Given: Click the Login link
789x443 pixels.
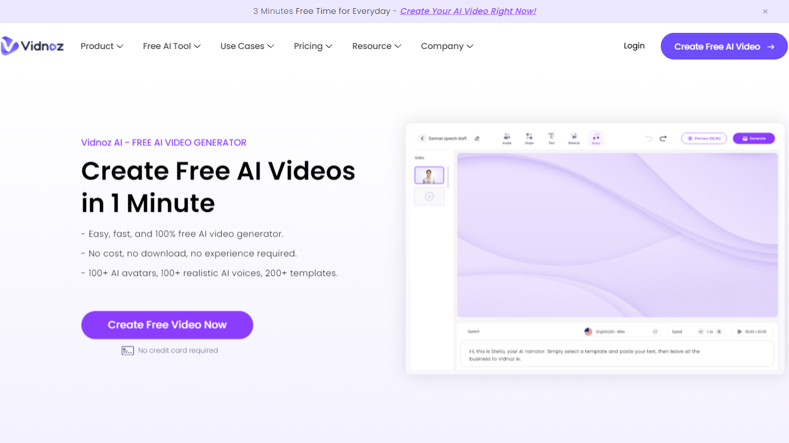Looking at the screenshot, I should point(634,46).
